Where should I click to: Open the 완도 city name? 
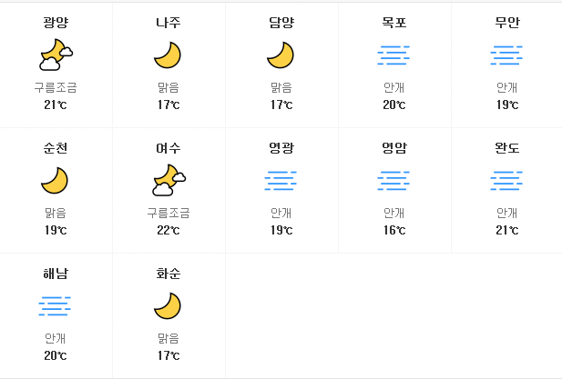coord(506,148)
